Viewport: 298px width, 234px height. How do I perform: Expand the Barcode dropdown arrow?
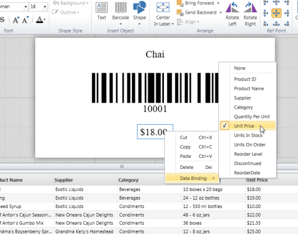pos(120,24)
